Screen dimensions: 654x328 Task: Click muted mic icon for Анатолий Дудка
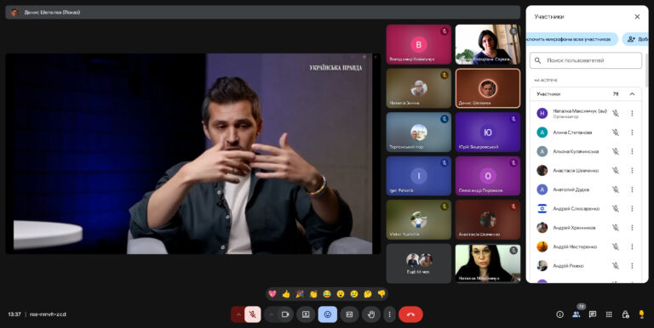pos(615,189)
